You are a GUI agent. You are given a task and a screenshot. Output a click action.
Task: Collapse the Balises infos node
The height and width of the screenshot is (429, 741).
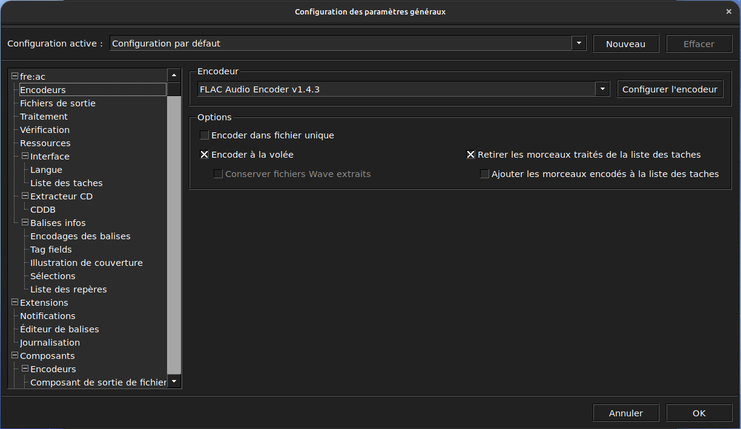click(x=25, y=222)
